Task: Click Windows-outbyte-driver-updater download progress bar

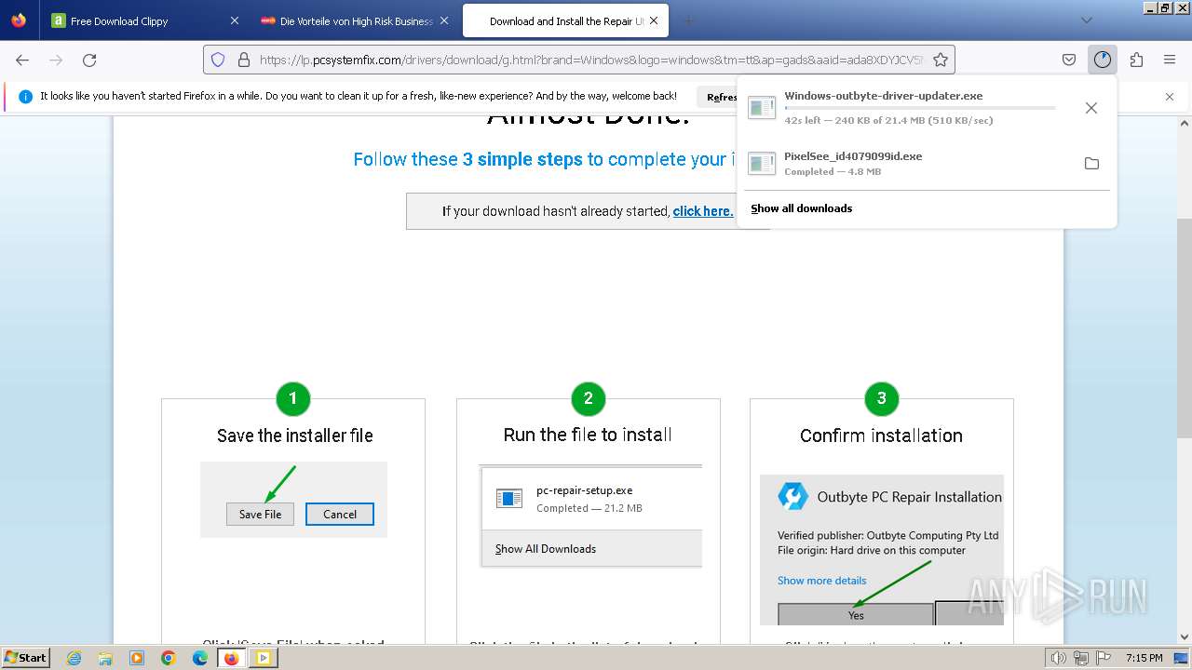Action: pyautogui.click(x=920, y=108)
